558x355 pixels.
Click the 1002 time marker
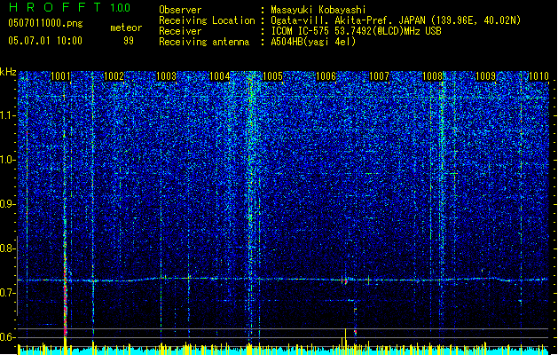tap(114, 76)
